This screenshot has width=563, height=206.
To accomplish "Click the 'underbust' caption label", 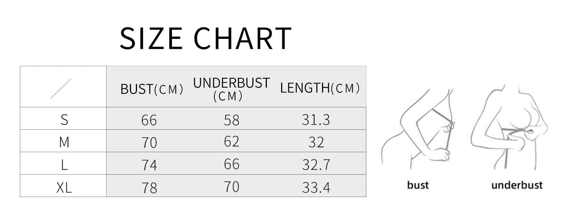I will [x=517, y=185].
